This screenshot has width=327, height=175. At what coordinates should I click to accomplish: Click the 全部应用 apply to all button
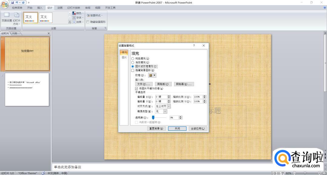coord(198,129)
